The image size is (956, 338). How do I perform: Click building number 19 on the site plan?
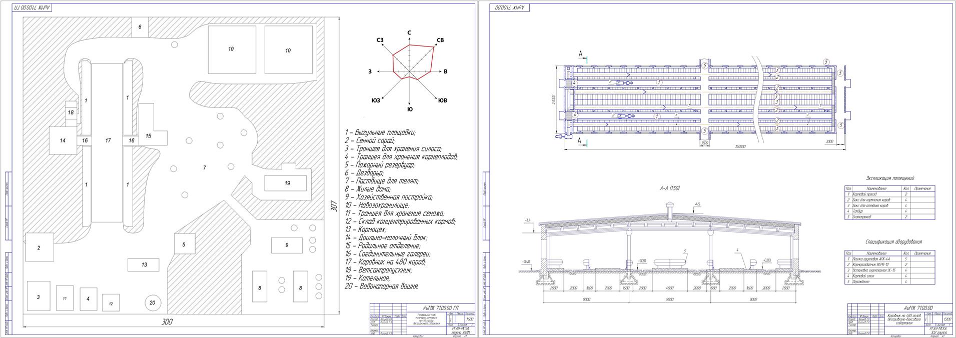pyautogui.click(x=287, y=183)
